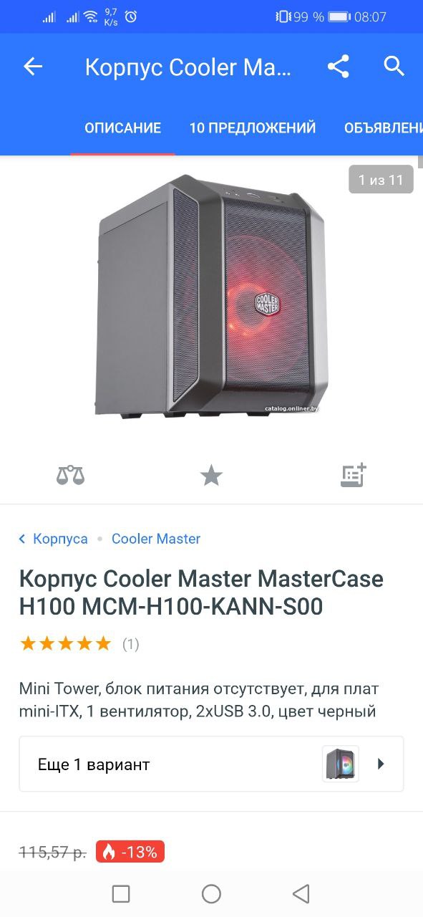
Task: Share this product via share icon
Action: point(338,67)
